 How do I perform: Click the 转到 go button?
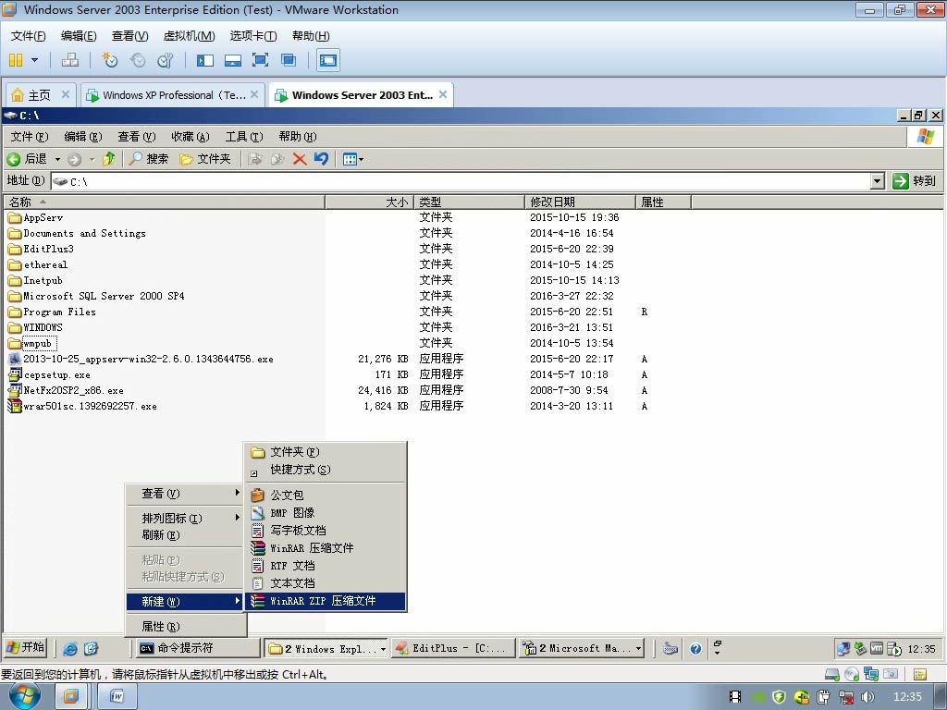(915, 181)
